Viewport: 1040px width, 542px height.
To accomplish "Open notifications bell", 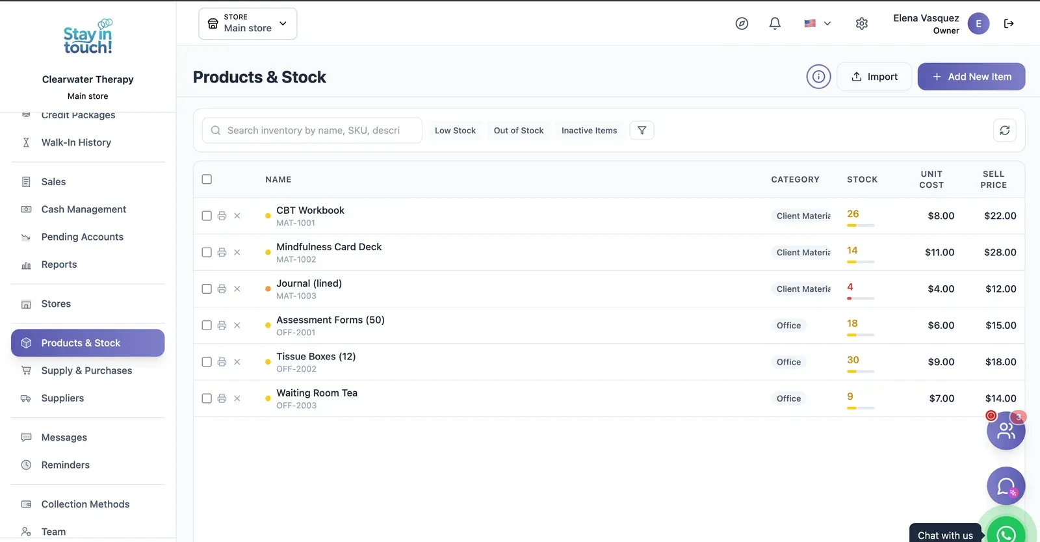I will 775,23.
